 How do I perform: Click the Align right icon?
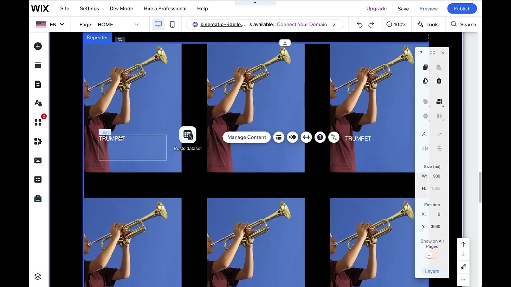click(x=439, y=102)
